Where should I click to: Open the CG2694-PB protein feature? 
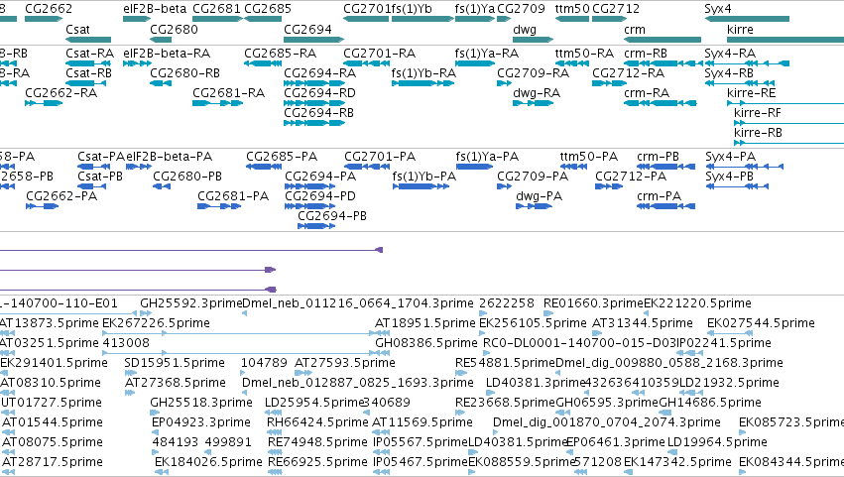[x=316, y=226]
